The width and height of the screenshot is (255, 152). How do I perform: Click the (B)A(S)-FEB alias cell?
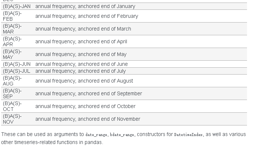pos(12,16)
